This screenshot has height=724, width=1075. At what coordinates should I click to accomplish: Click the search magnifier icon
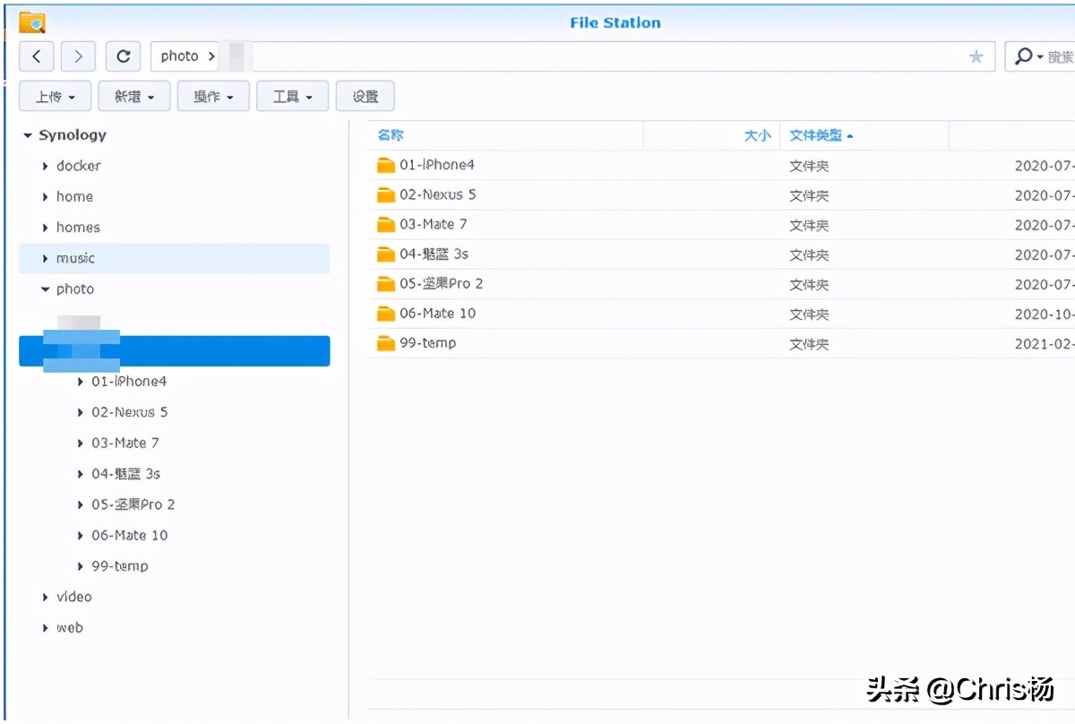[1022, 56]
